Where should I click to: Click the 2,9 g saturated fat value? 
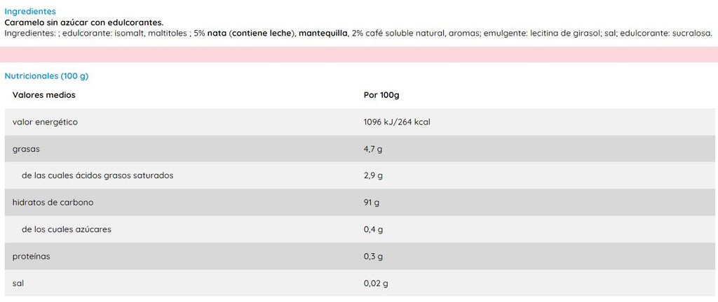(373, 175)
